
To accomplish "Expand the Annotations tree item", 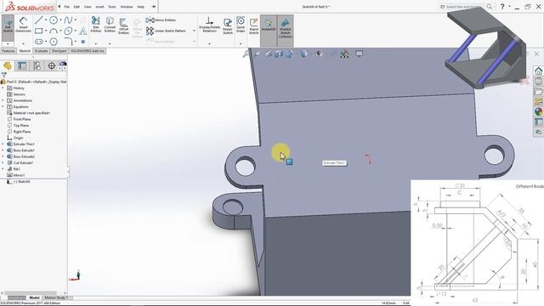I will click(3, 100).
